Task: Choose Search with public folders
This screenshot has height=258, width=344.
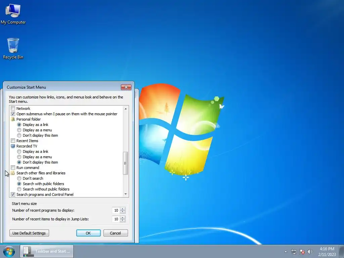Action: pyautogui.click(x=19, y=184)
